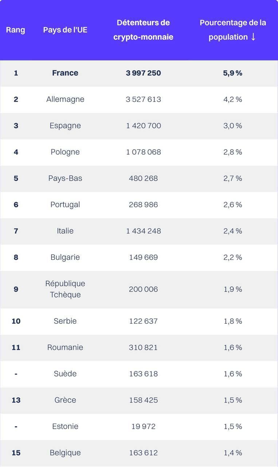Click Détenteurs de crypto-monnaie column header

tap(143, 30)
